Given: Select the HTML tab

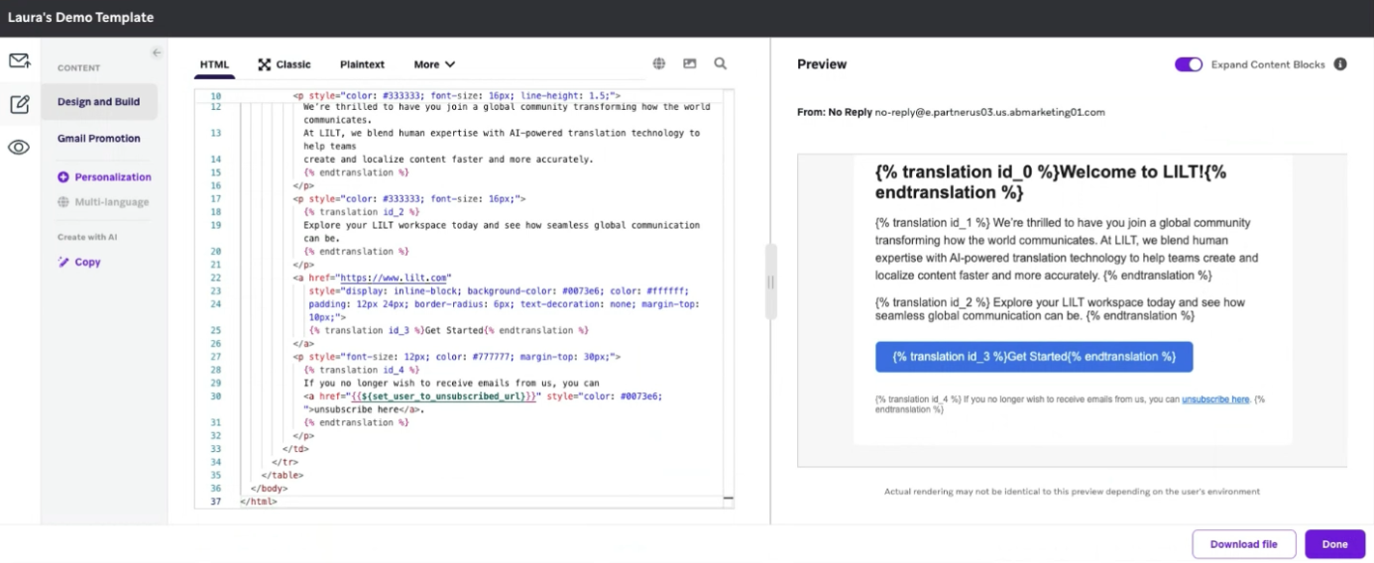Looking at the screenshot, I should point(214,64).
